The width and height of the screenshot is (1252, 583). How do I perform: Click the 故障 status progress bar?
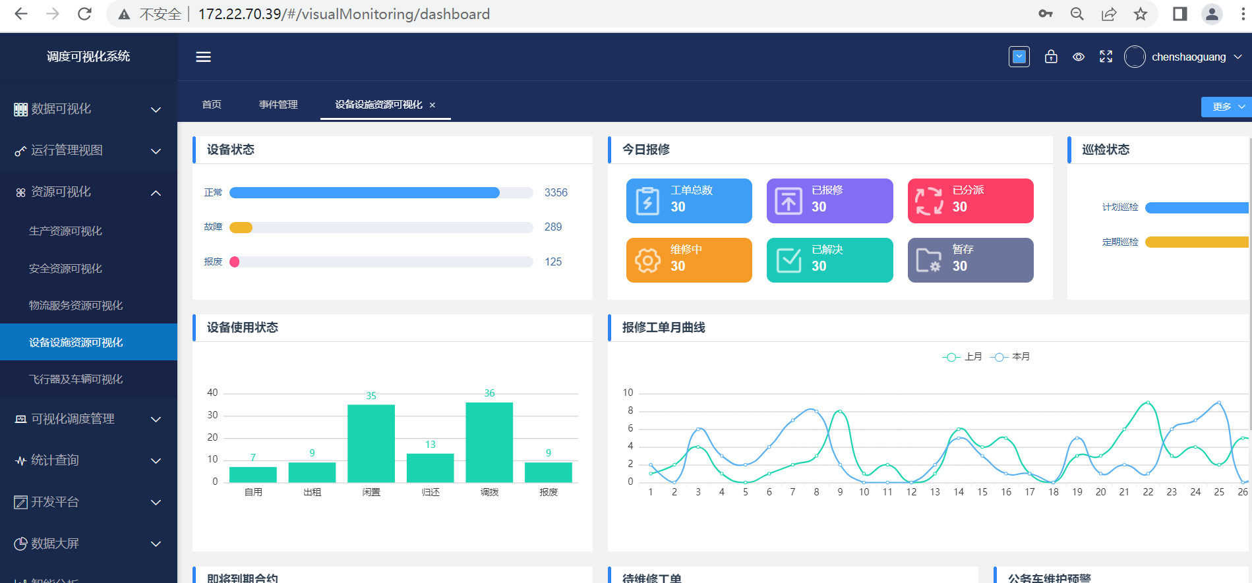(381, 227)
